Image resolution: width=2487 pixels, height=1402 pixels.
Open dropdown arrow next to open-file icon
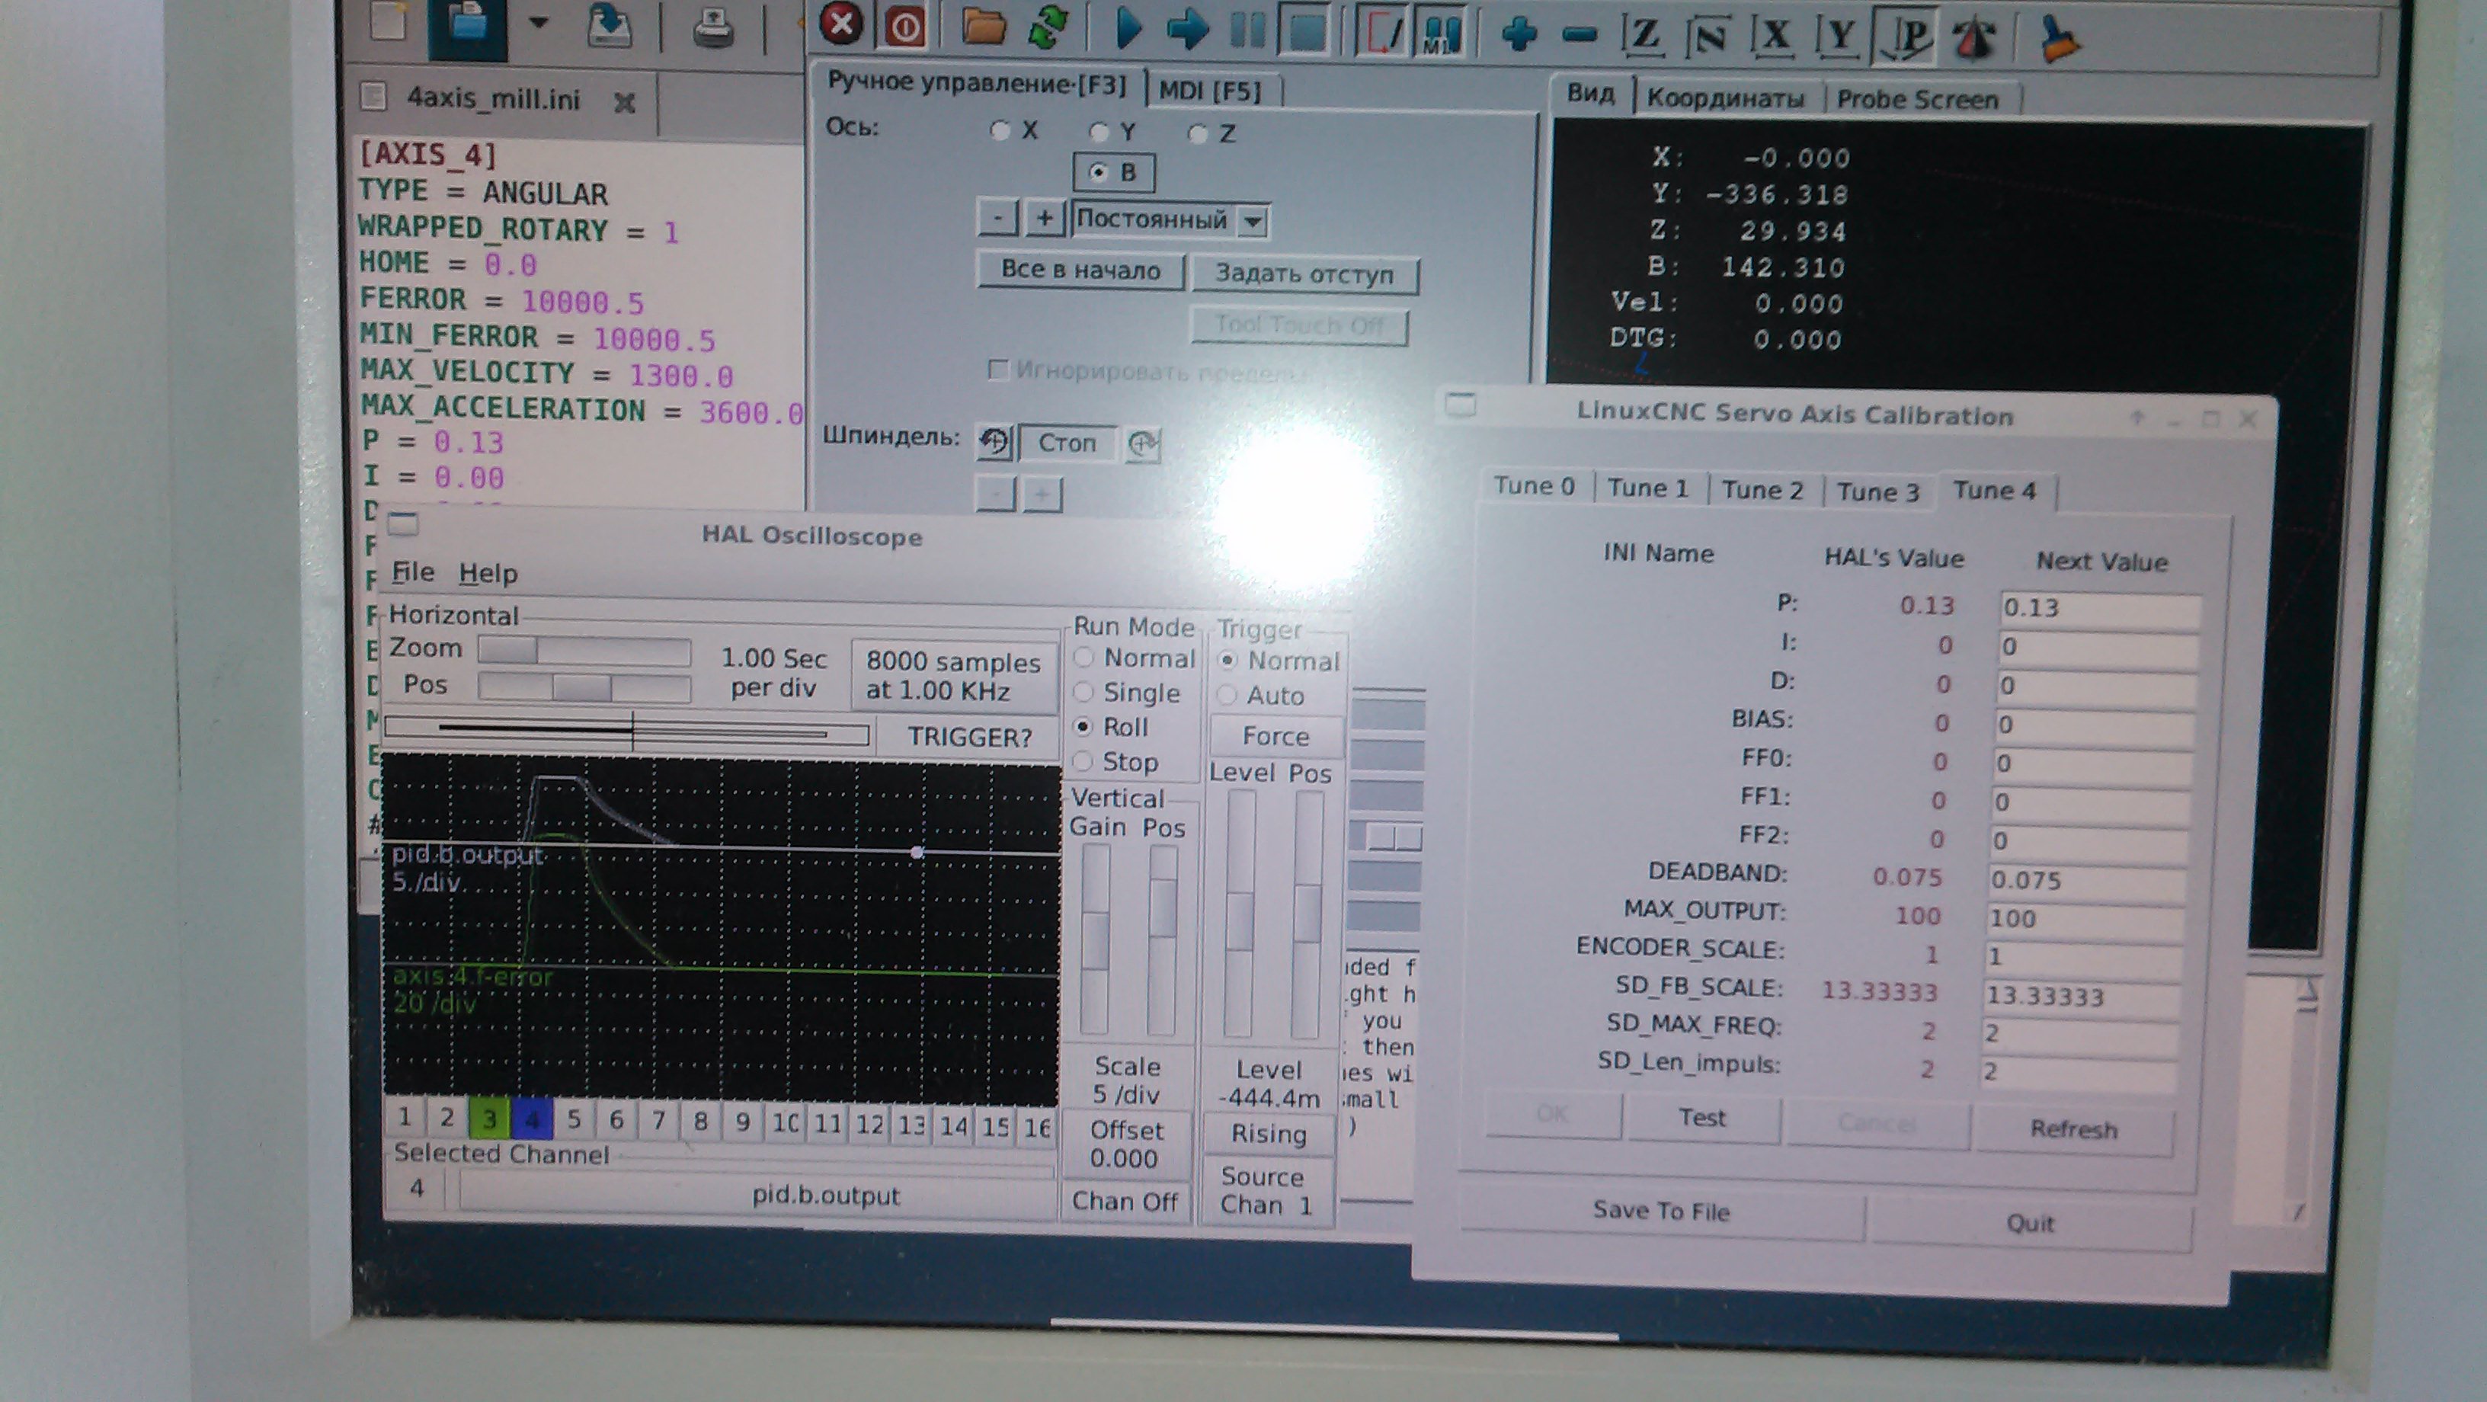pos(539,23)
